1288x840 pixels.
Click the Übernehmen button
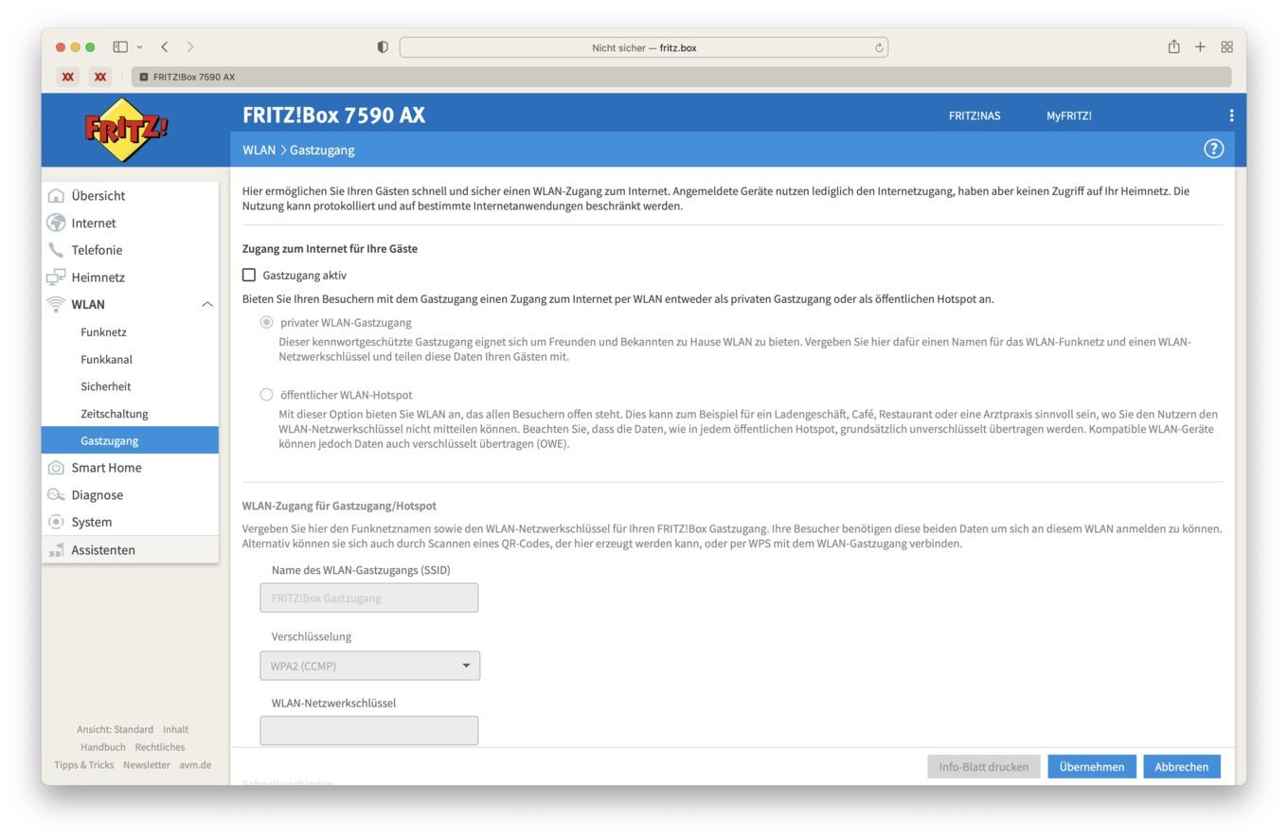pyautogui.click(x=1092, y=767)
